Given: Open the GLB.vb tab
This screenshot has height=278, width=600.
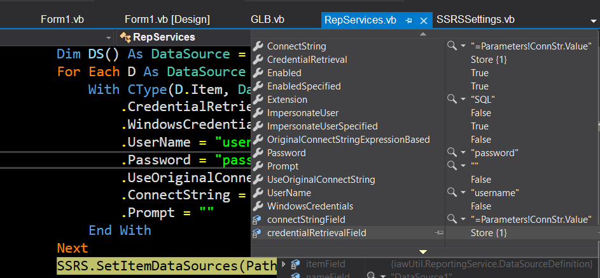Looking at the screenshot, I should (x=267, y=20).
